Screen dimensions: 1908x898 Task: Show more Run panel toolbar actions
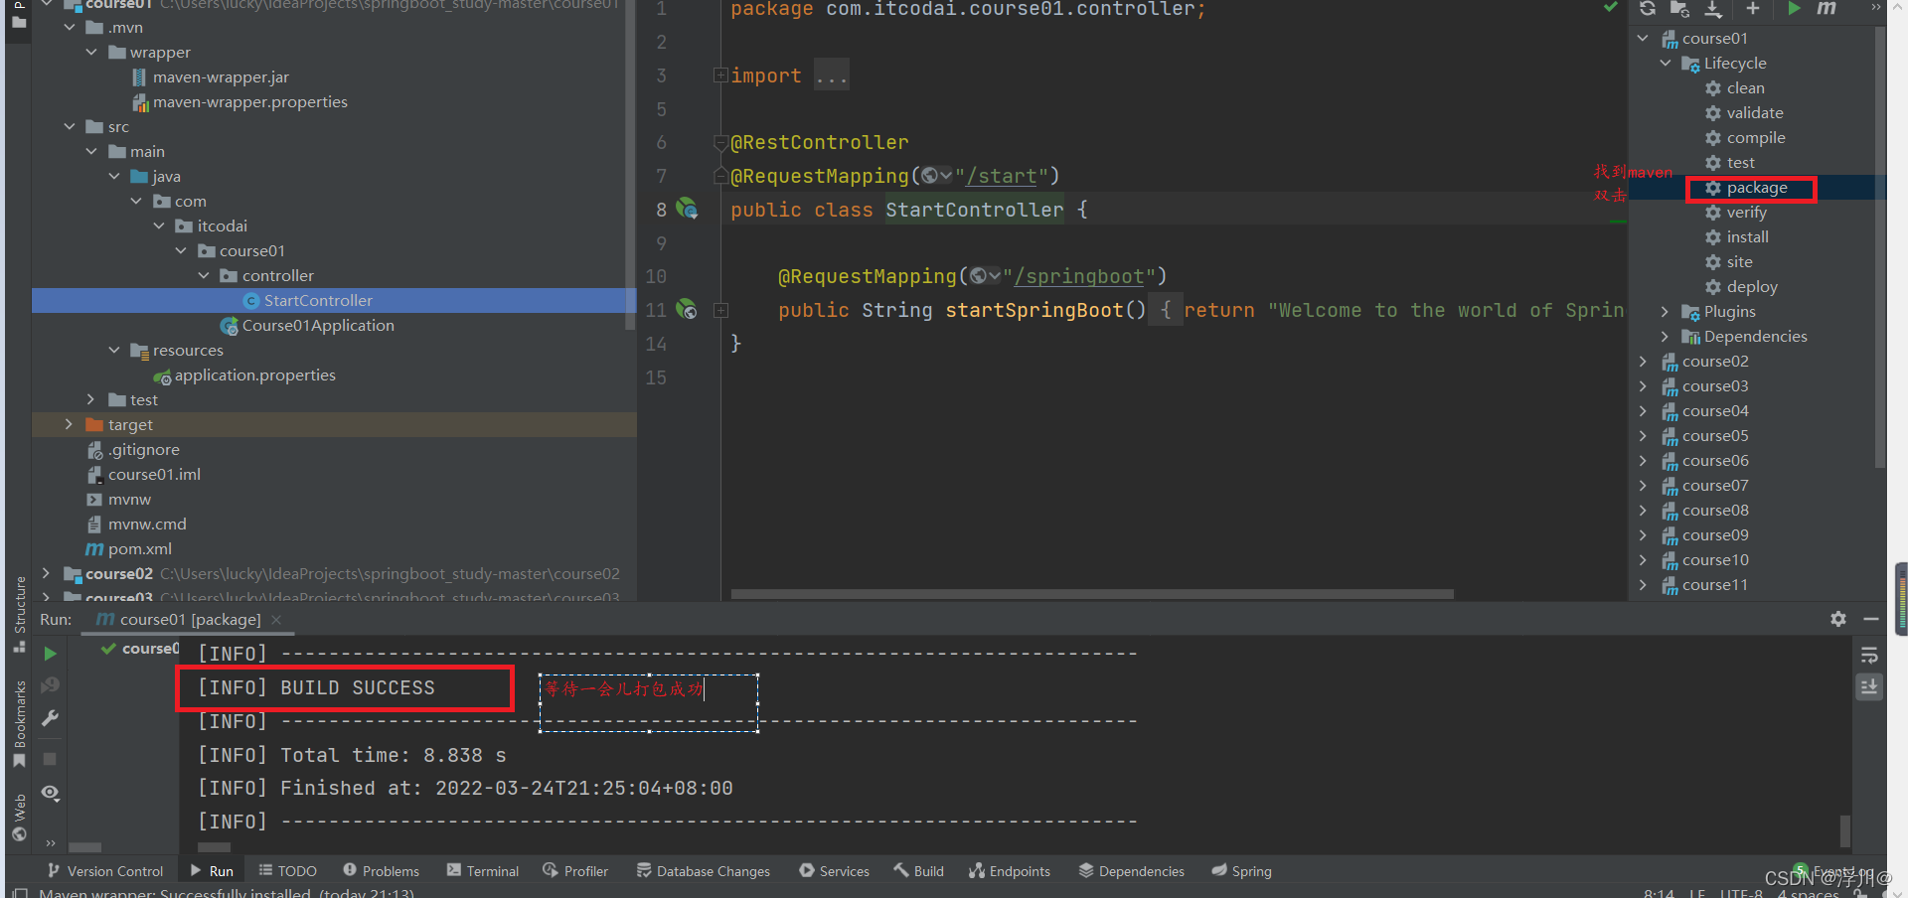coord(50,843)
